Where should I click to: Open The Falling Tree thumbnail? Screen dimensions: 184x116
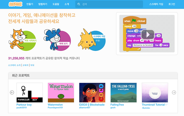click(x=124, y=92)
